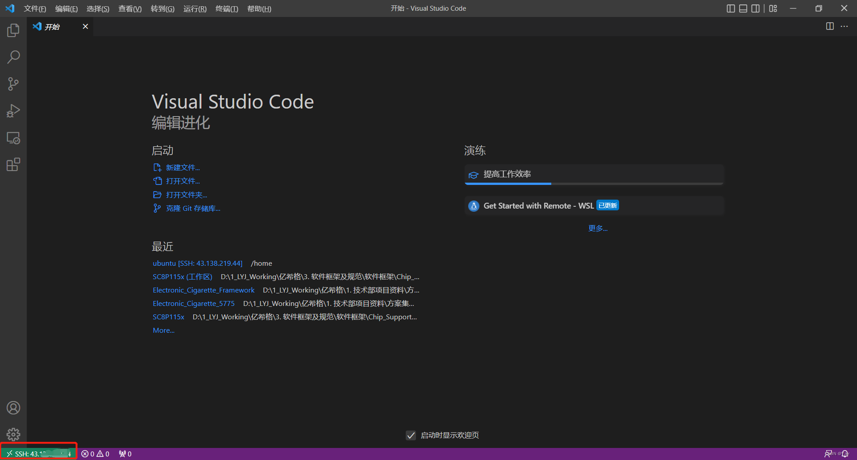The width and height of the screenshot is (857, 460).
Task: Open recent SC8P115x (工作区) workspace
Action: point(183,276)
